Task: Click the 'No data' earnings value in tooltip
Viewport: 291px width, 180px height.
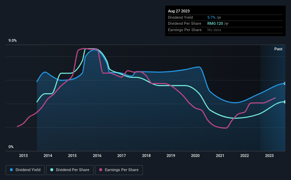Action: point(214,30)
